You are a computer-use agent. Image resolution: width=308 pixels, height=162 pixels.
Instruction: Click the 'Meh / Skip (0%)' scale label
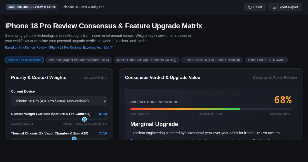(140, 114)
